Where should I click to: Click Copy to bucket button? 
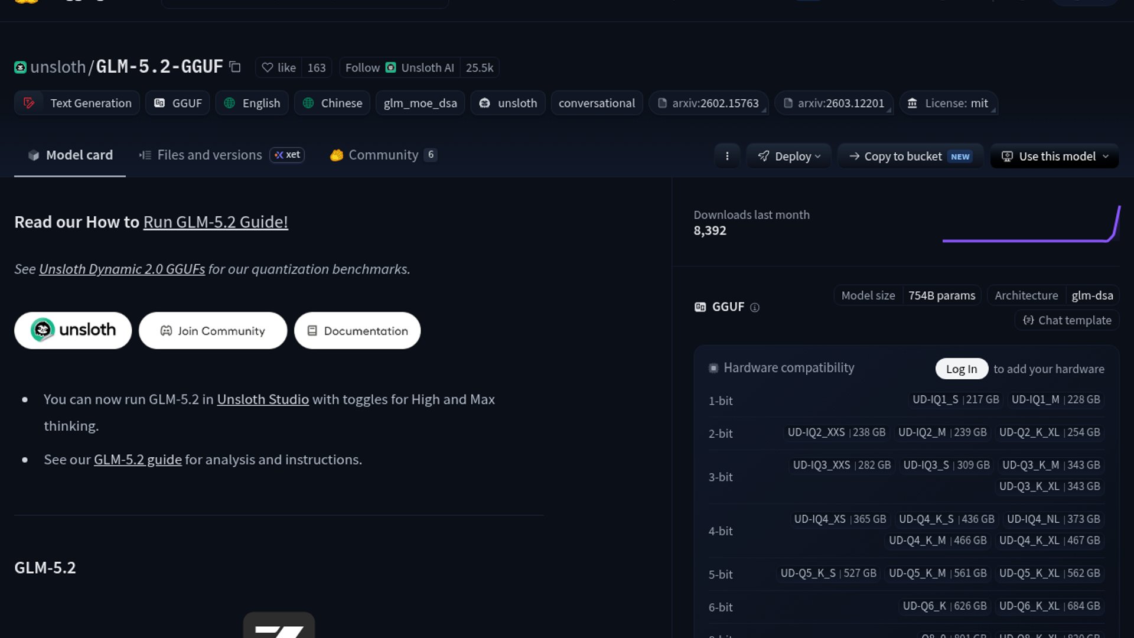click(910, 156)
